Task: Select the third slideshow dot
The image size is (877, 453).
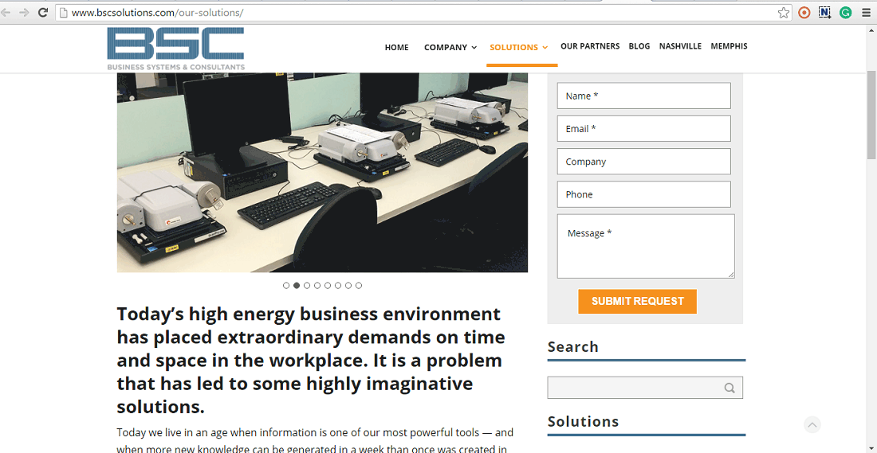Action: [x=307, y=285]
